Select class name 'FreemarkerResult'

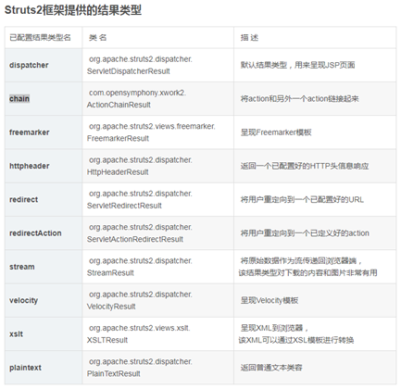(x=118, y=139)
